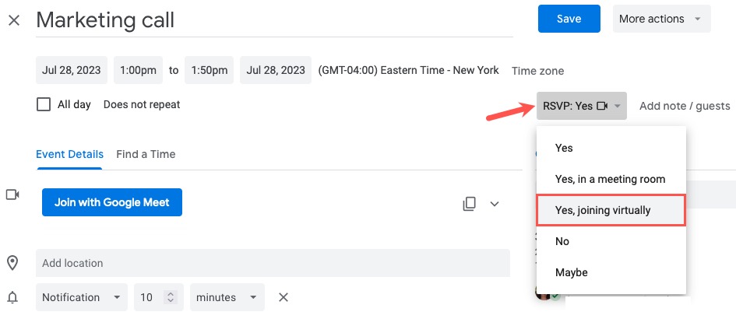Select the Yes RSVP option

point(611,148)
